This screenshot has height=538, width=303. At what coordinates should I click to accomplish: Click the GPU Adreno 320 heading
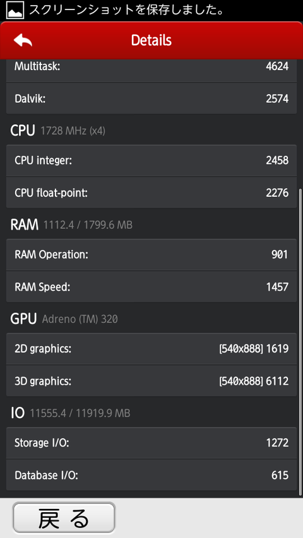click(x=64, y=319)
